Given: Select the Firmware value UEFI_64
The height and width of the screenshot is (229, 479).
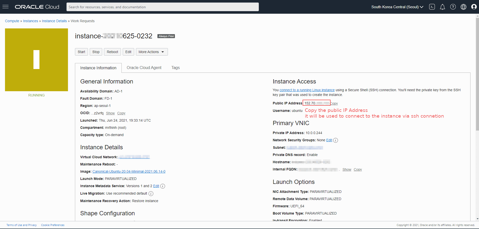Looking at the screenshot, I should point(297,206).
